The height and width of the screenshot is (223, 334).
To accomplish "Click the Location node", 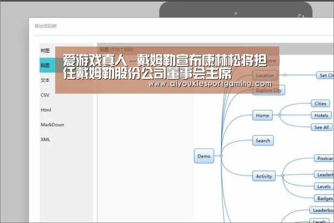I will pos(265,75).
